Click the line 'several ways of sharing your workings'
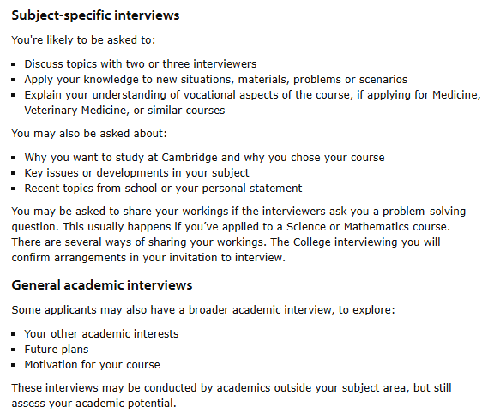 click(x=226, y=242)
